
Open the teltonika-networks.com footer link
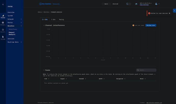tap(154, 103)
